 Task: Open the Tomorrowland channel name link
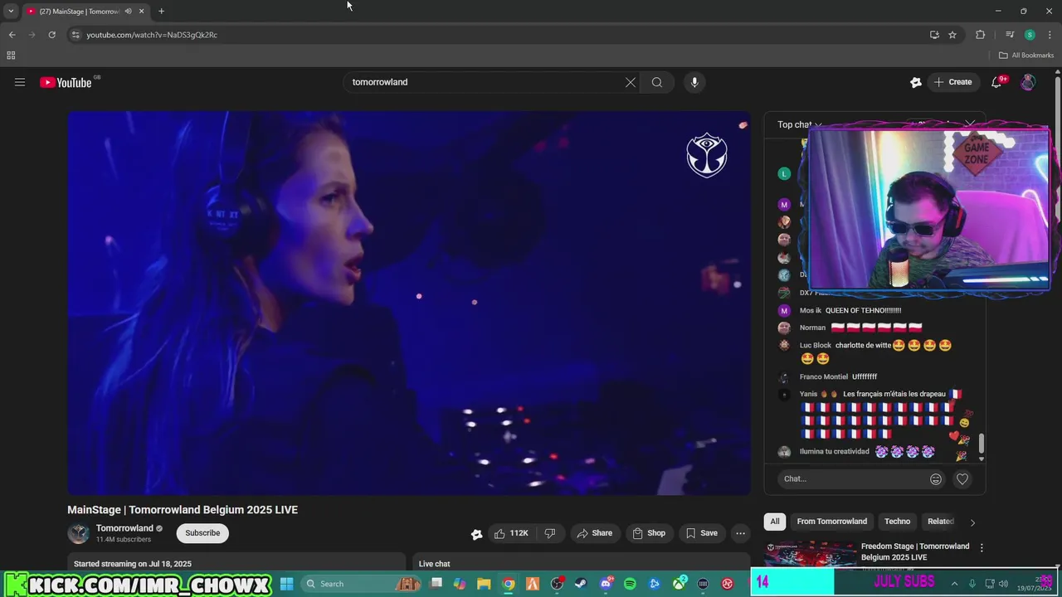point(124,528)
